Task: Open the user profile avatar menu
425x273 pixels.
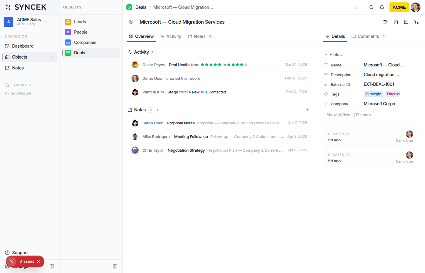Action: (x=416, y=7)
